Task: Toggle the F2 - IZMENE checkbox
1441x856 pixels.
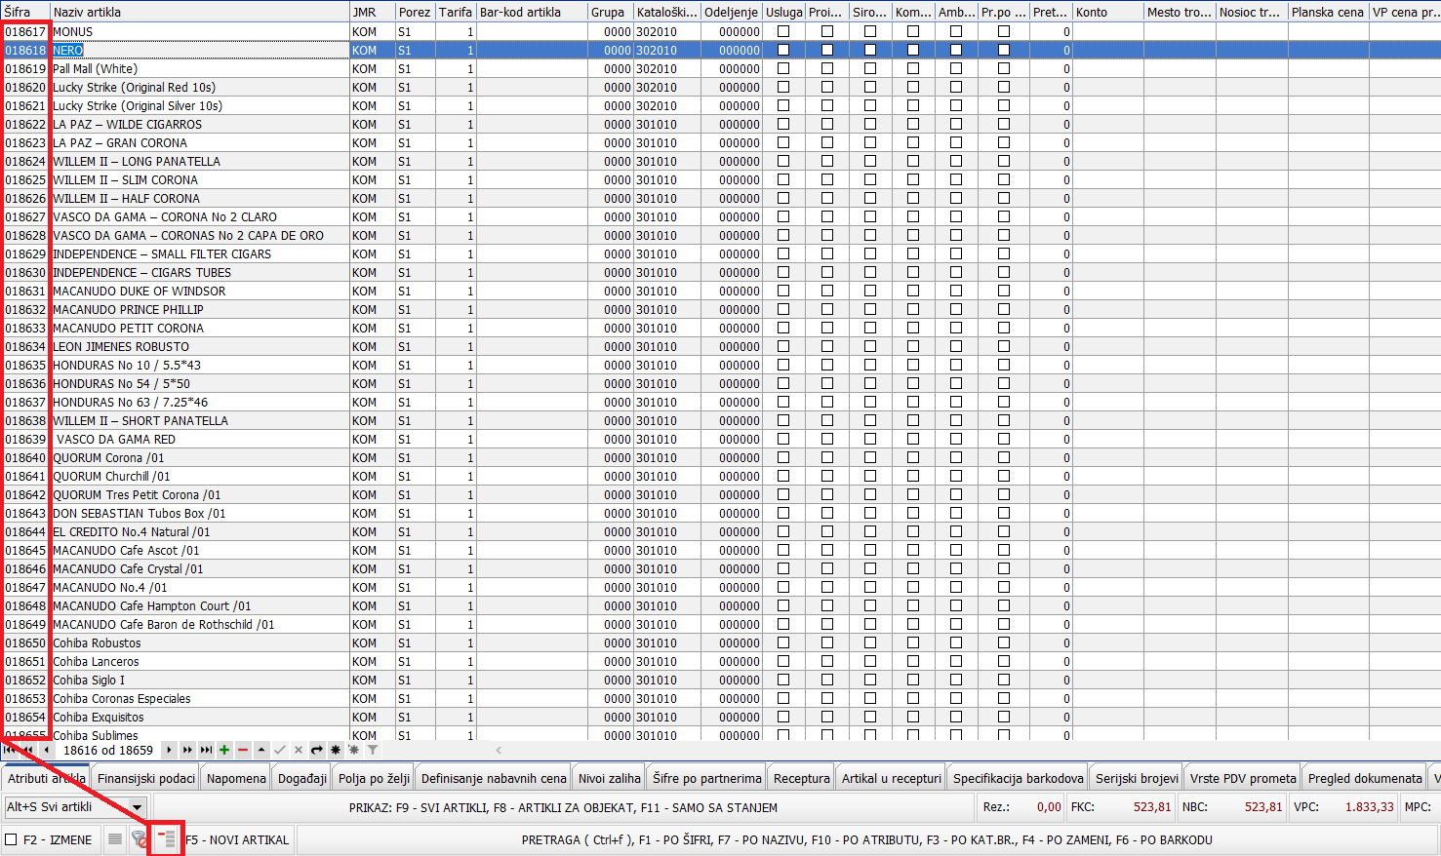Action: click(12, 839)
